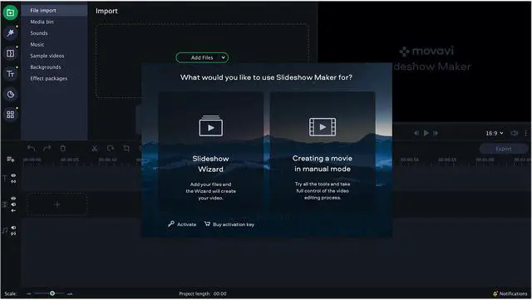
Task: Open the Add Files dropdown arrow
Action: coord(224,57)
